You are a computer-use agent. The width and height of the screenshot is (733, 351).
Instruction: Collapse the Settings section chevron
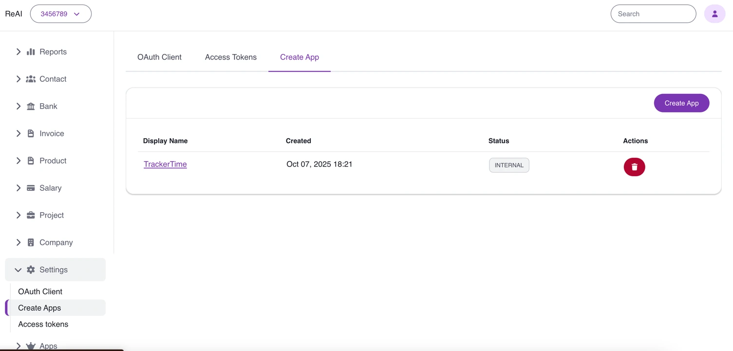[18, 270]
